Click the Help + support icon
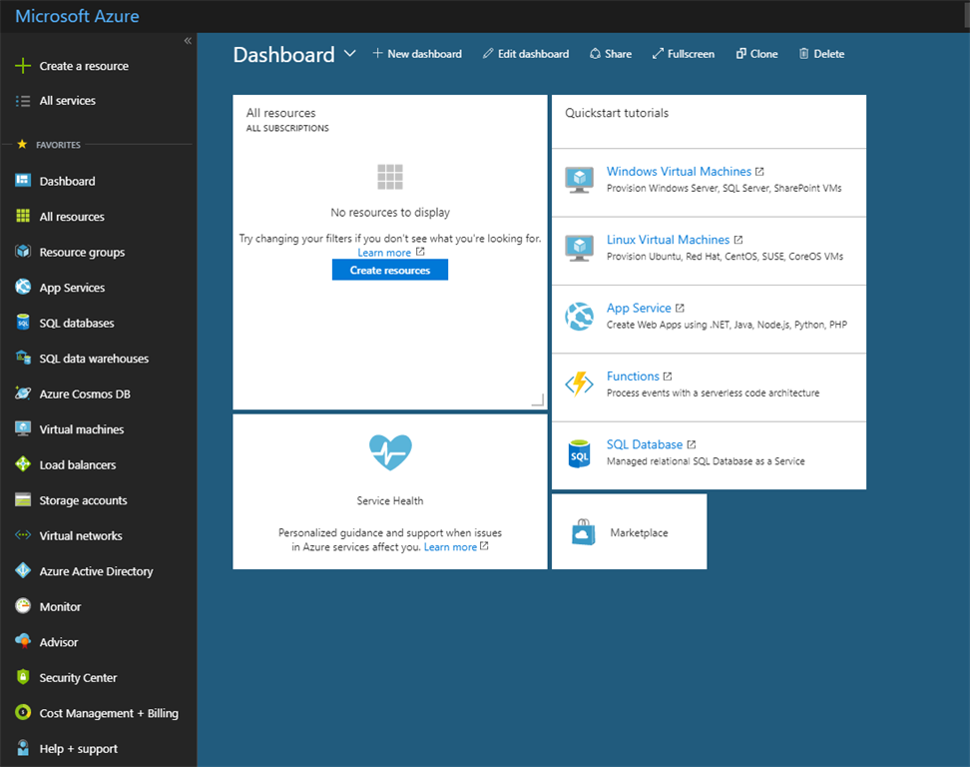This screenshot has height=767, width=970. point(23,748)
